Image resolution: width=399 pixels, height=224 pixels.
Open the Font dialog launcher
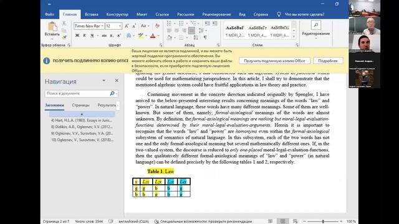pos(161,45)
